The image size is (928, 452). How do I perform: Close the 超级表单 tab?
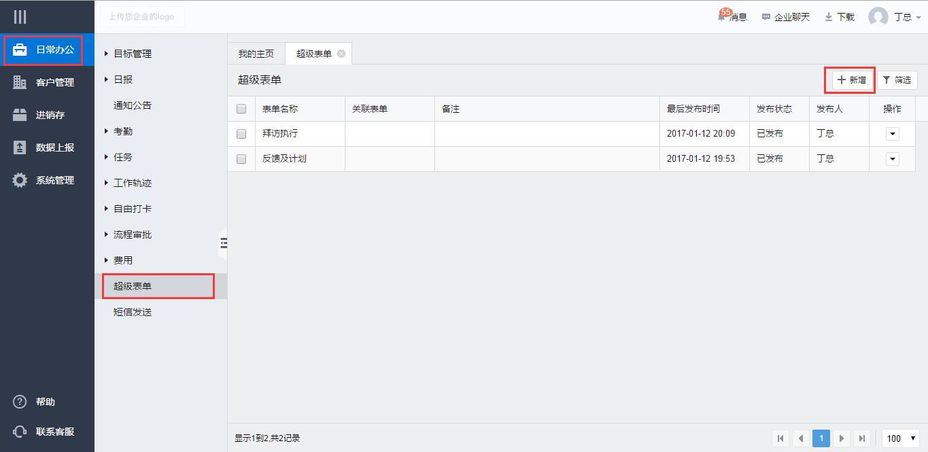click(x=341, y=54)
